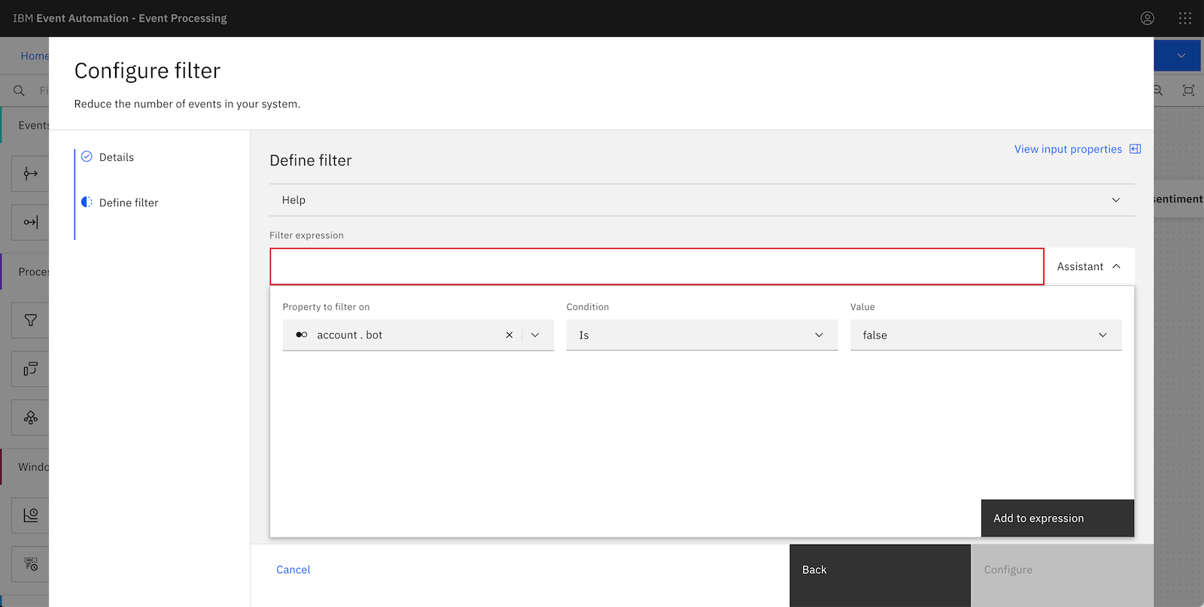Click the filter funnel node icon

click(30, 320)
